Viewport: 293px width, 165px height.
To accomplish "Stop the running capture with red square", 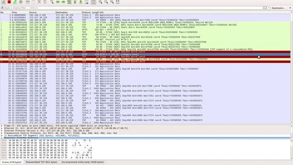I will click(x=9, y=2).
